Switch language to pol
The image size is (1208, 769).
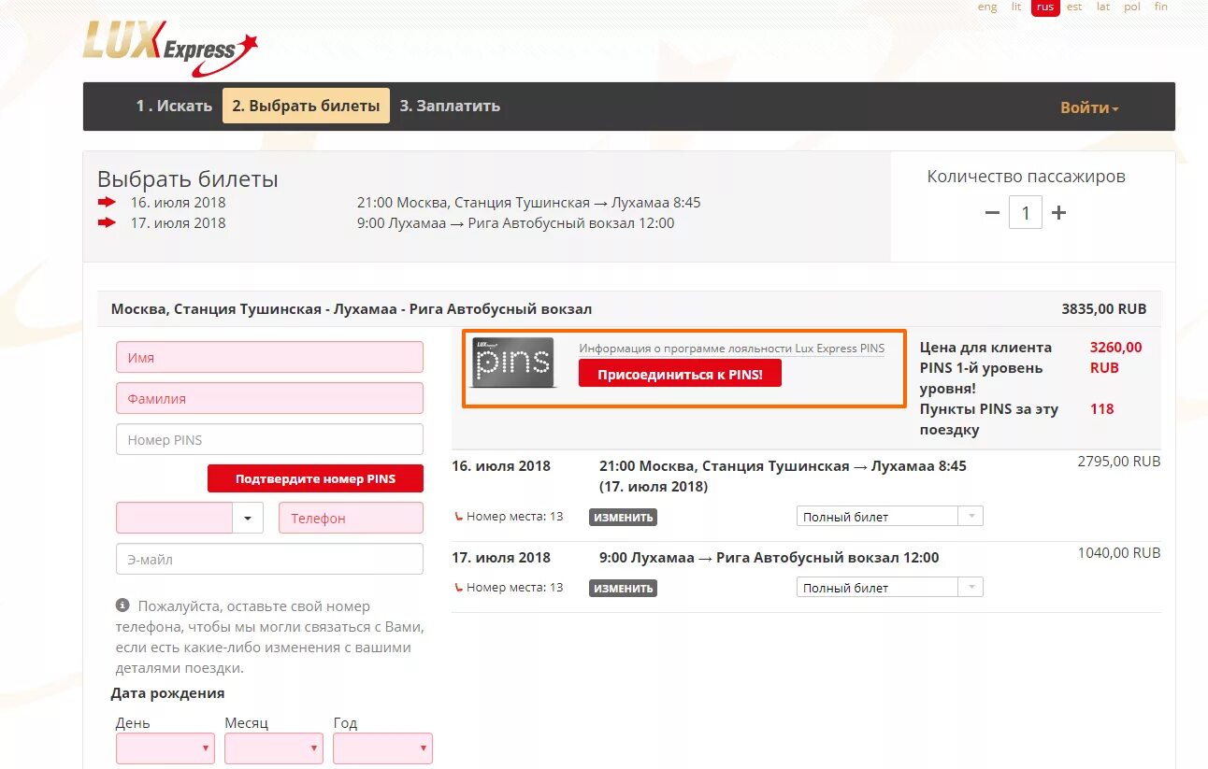point(1132,7)
